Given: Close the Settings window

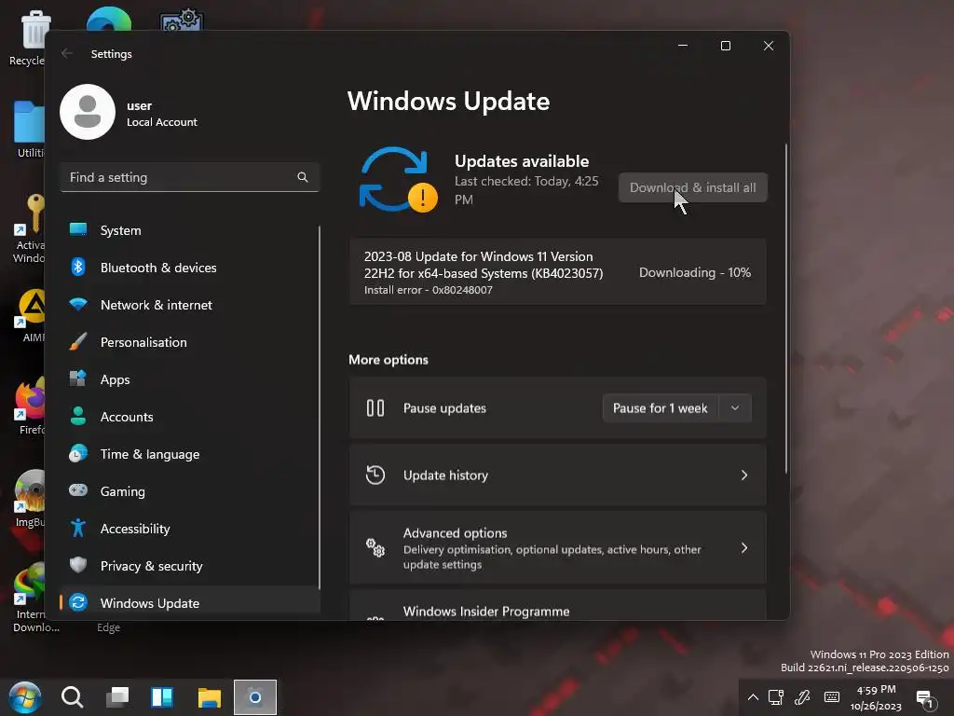Looking at the screenshot, I should [769, 46].
